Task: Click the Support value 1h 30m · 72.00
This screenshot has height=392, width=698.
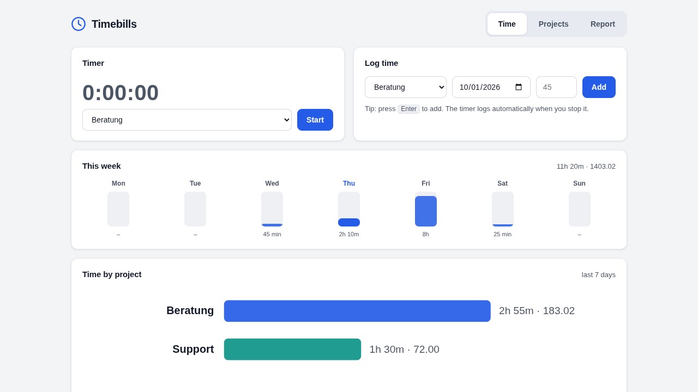Action: (x=404, y=350)
